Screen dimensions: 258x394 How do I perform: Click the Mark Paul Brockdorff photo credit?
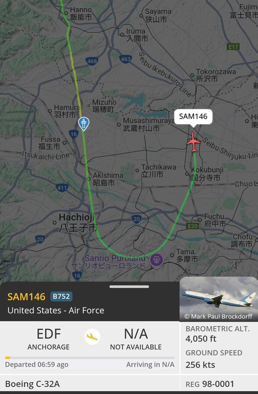pyautogui.click(x=218, y=317)
